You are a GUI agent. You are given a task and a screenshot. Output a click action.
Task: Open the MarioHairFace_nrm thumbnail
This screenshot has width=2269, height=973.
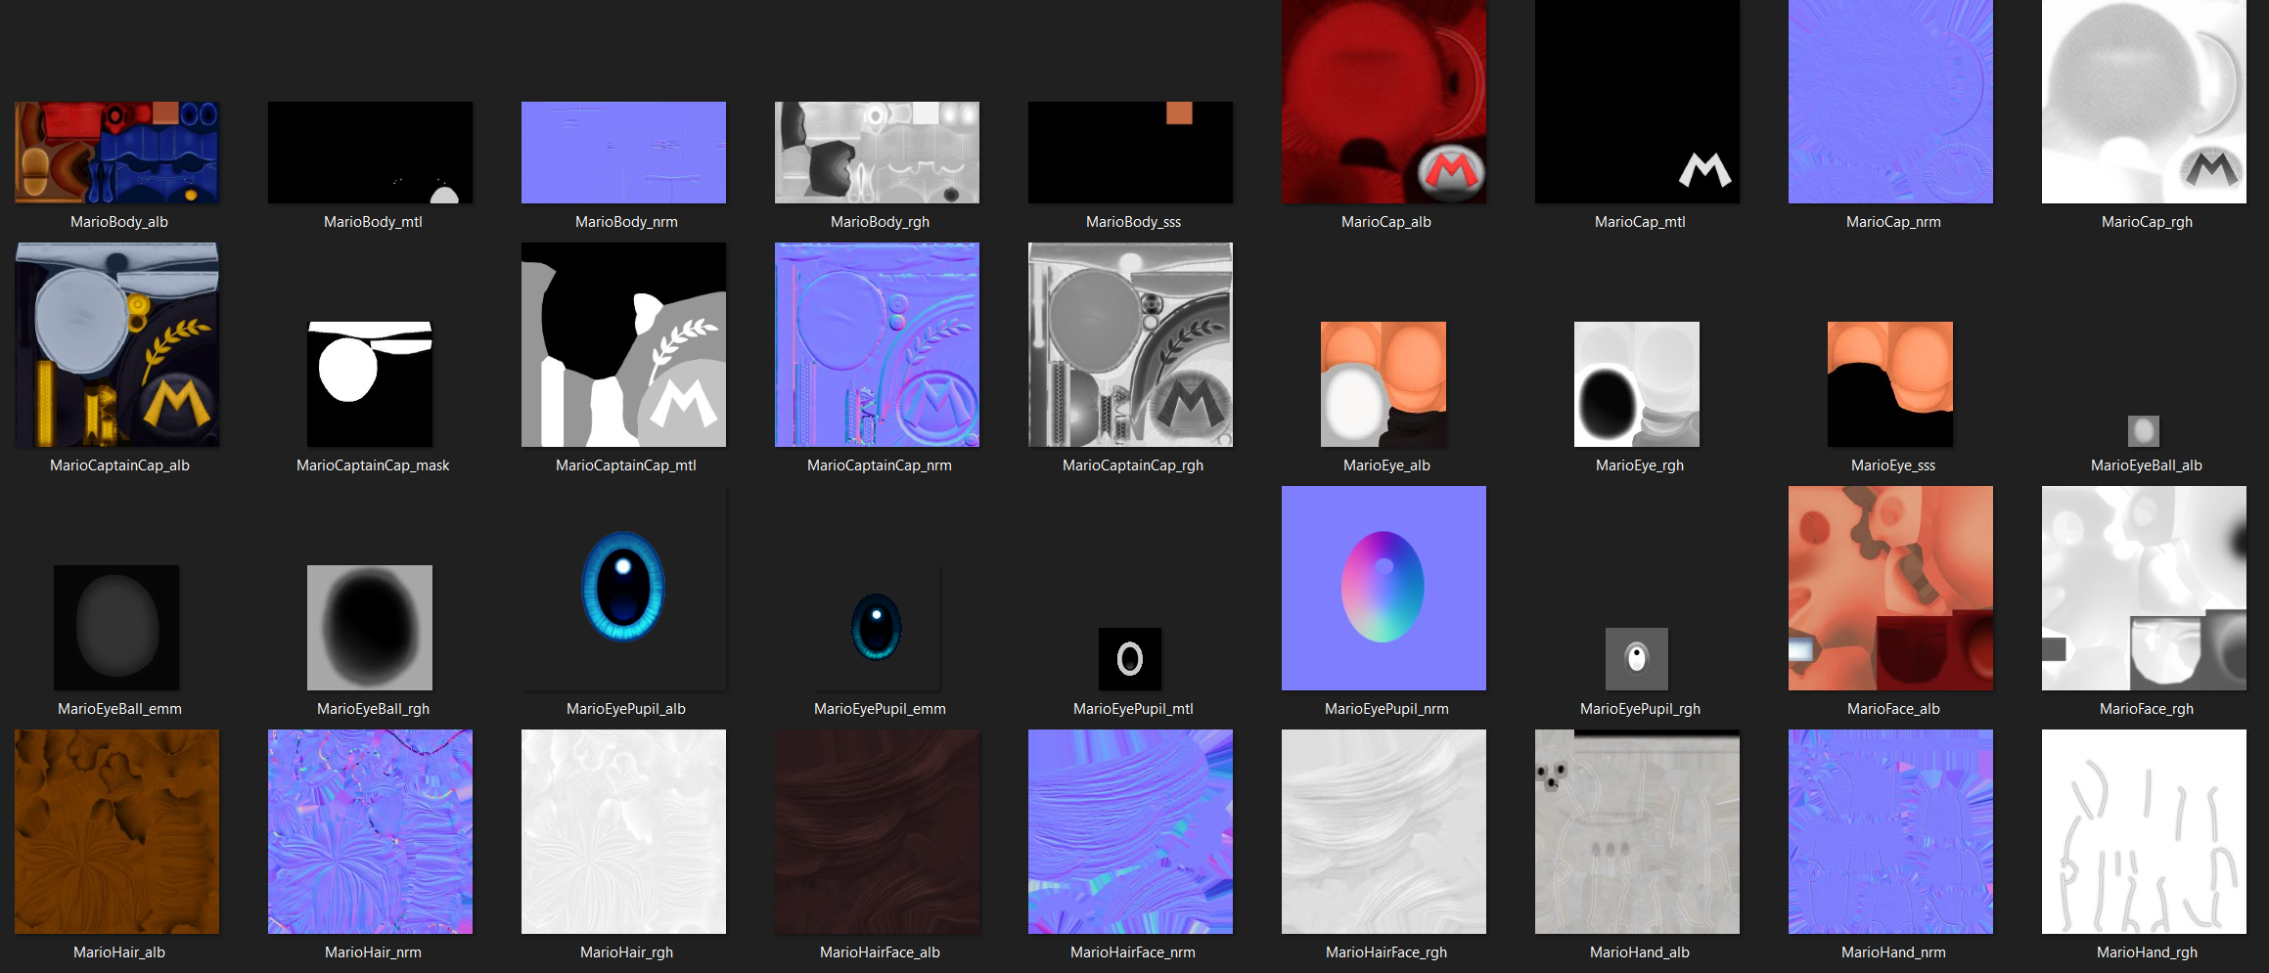coord(1130,832)
